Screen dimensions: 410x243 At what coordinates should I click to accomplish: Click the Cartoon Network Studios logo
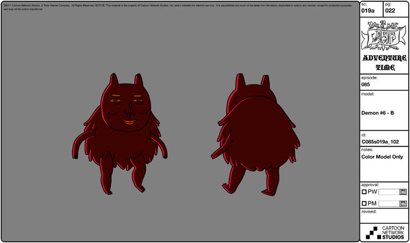pyautogui.click(x=385, y=233)
